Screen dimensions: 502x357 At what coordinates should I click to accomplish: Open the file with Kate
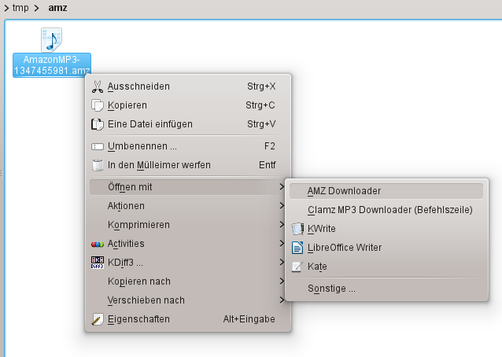pos(386,267)
